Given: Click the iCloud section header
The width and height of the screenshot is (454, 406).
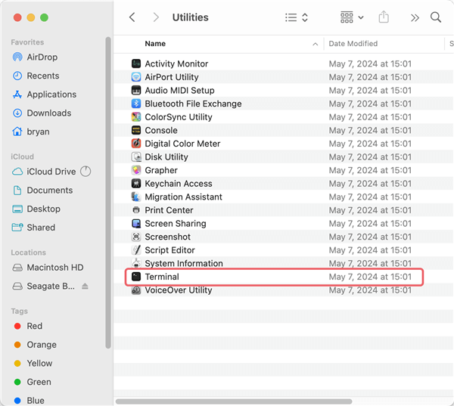Looking at the screenshot, I should point(22,157).
